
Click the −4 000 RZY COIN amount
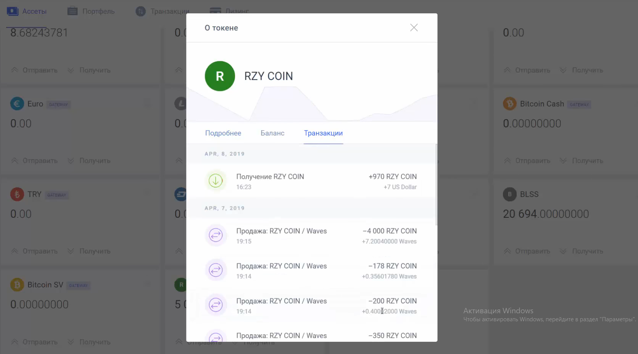[x=390, y=231]
